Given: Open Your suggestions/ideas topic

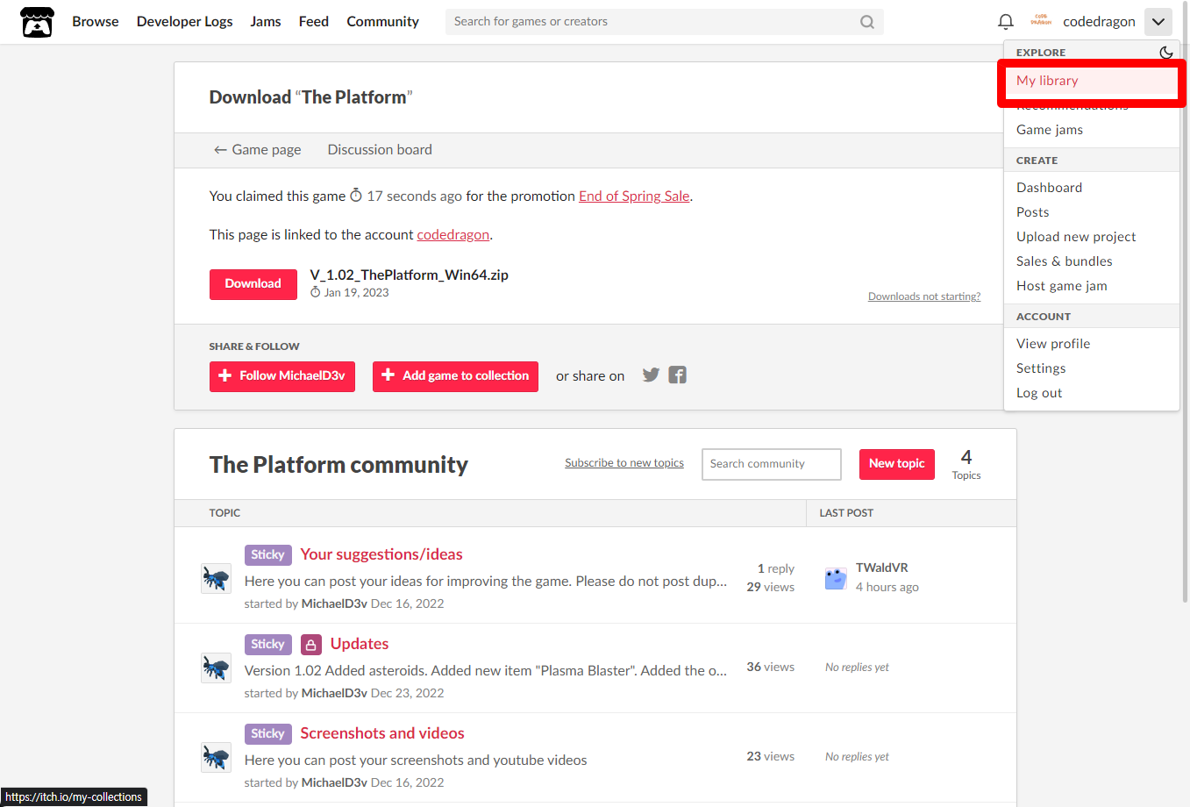Looking at the screenshot, I should pos(381,554).
